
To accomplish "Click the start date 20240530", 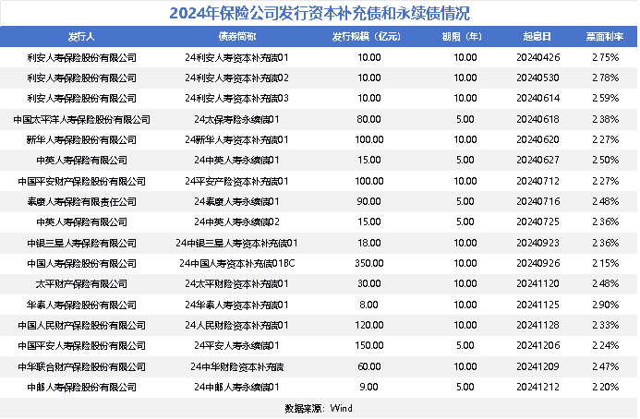I will coord(538,78).
